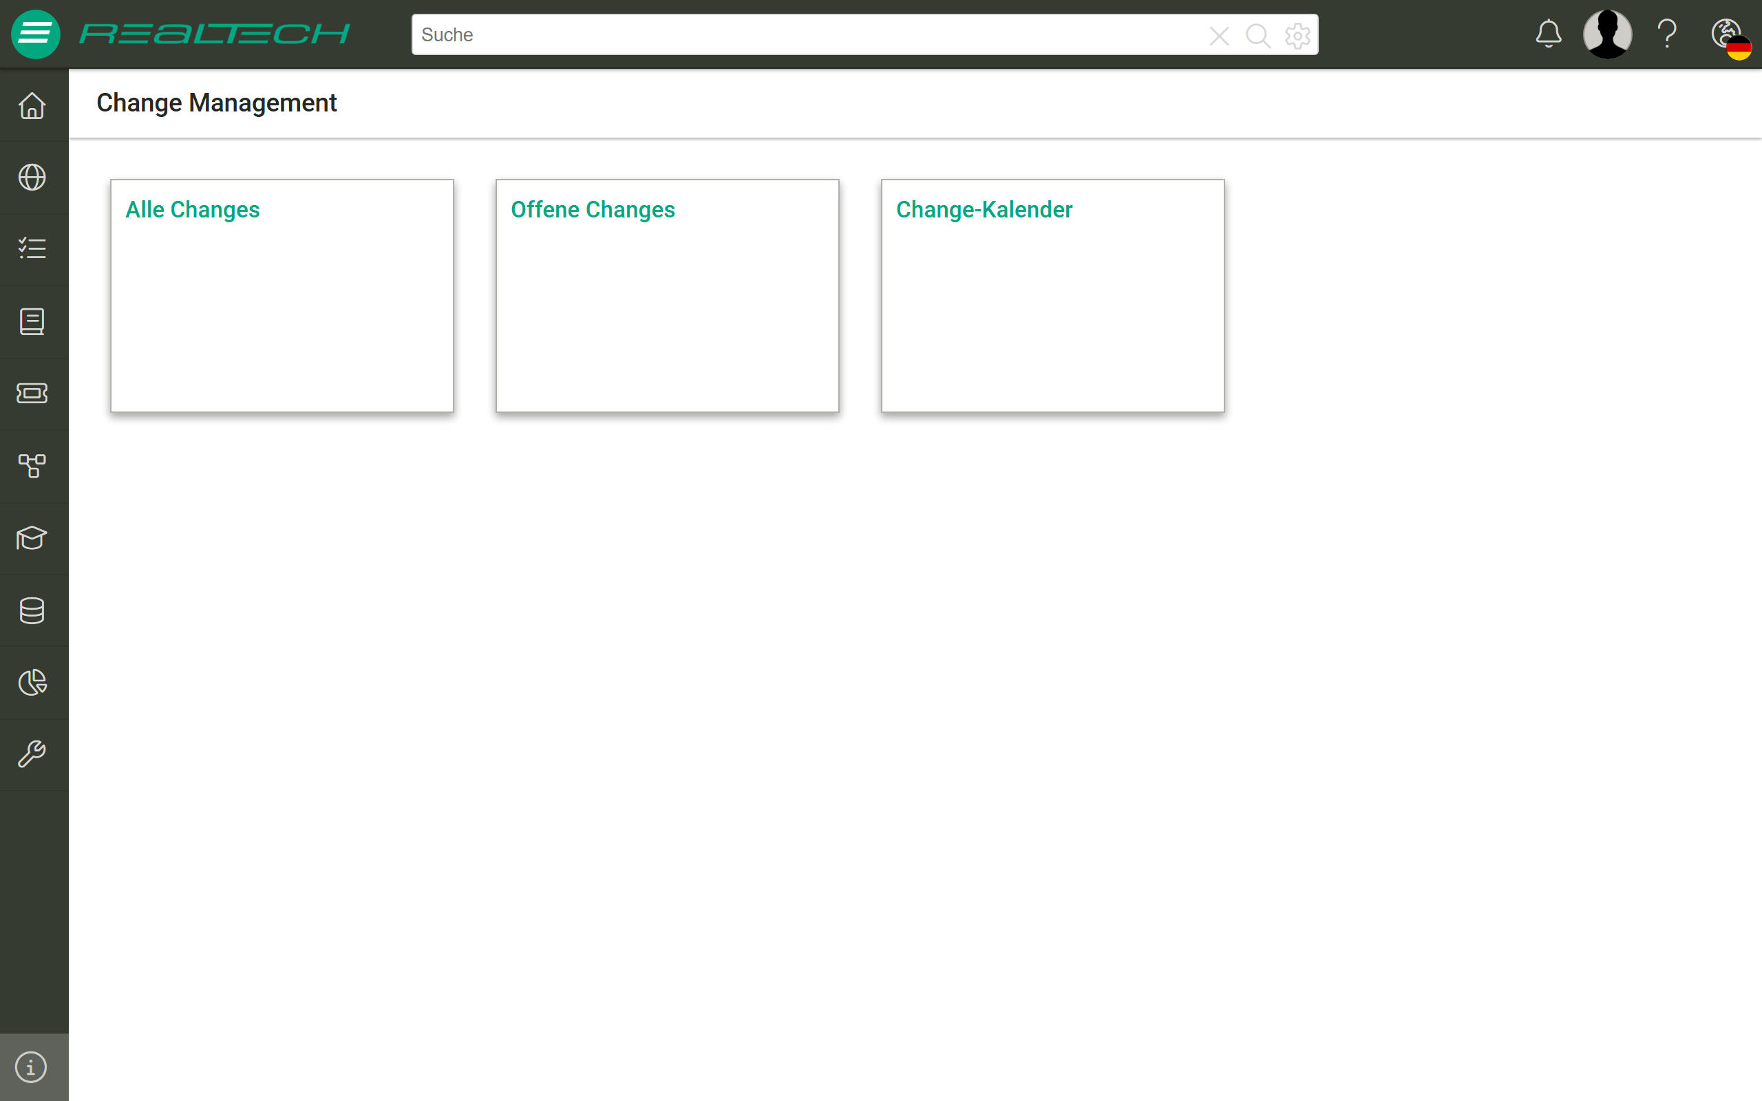This screenshot has width=1762, height=1101.
Task: Open the ticket sidebar icon
Action: pos(32,393)
